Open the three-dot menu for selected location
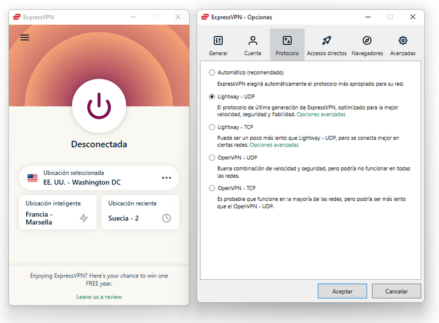This screenshot has width=439, height=323. click(166, 178)
